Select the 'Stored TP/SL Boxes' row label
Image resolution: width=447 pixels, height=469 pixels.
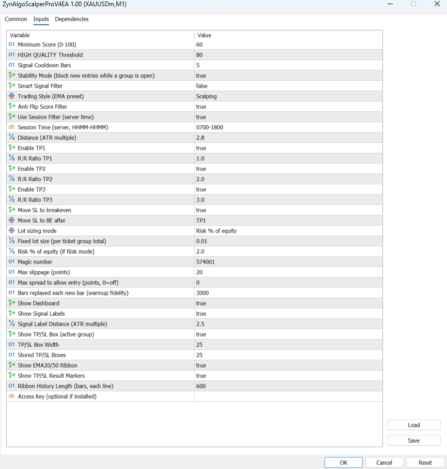coord(42,355)
